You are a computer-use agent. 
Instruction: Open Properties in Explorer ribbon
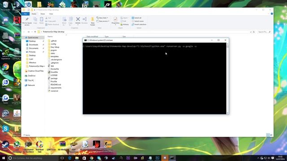pyautogui.click(x=115, y=21)
